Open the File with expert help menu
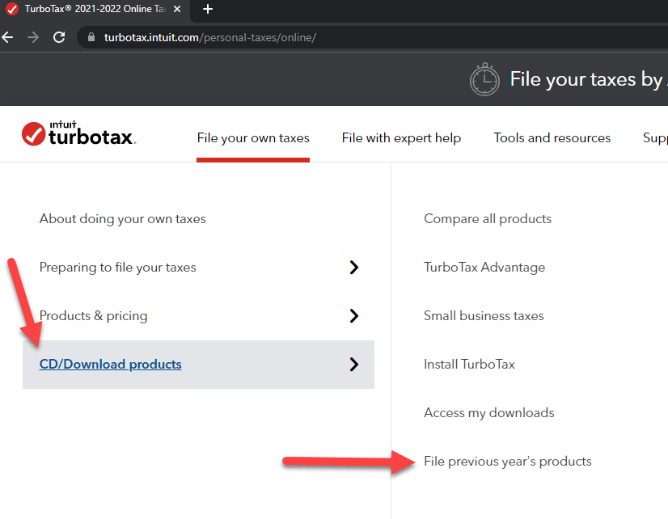 coord(401,138)
